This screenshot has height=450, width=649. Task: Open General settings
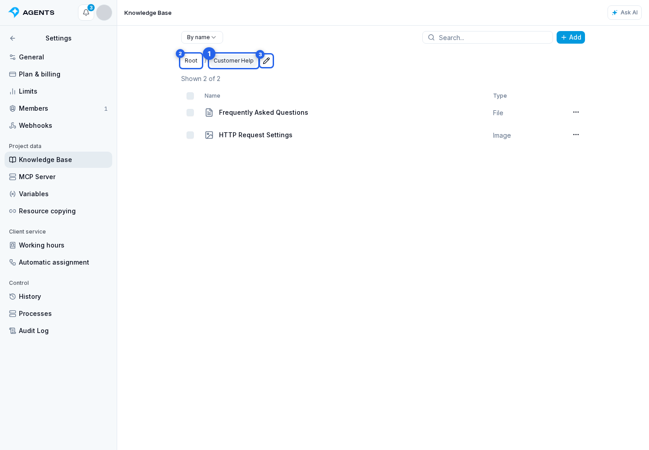58,57
